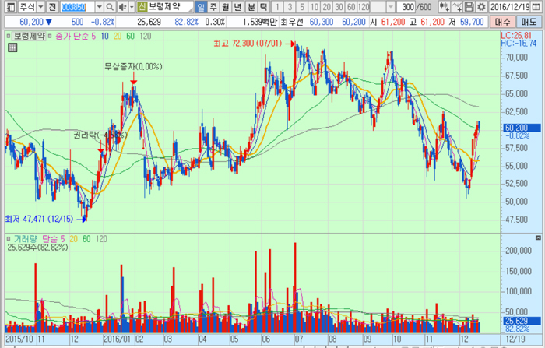
Task: Click the panel toggle icon at far left of toolbar
Action: coord(11,6)
